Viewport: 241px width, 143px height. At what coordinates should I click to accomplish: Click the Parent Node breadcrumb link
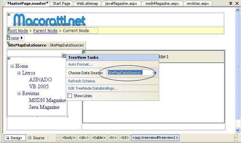click(x=45, y=30)
